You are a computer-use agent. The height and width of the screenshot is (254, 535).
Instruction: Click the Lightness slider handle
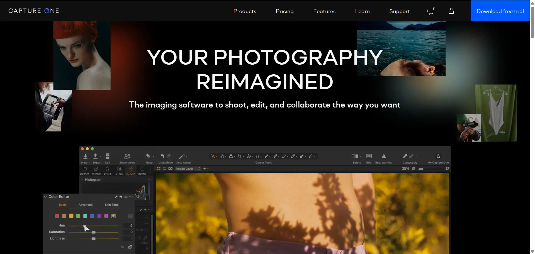[94, 239]
